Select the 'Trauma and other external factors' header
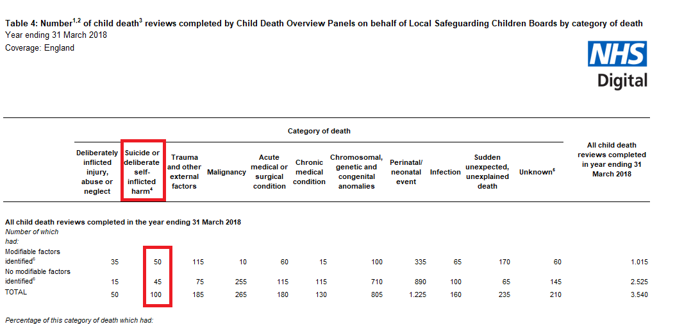 184,172
